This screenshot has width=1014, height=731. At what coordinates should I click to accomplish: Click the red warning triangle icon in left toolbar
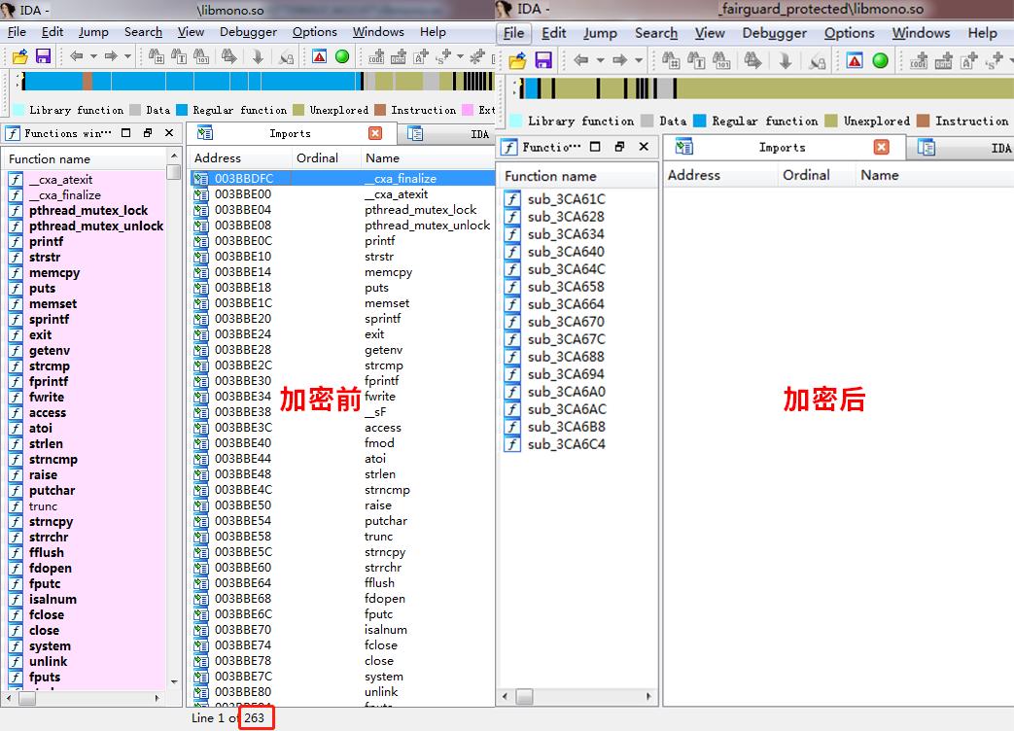(319, 56)
